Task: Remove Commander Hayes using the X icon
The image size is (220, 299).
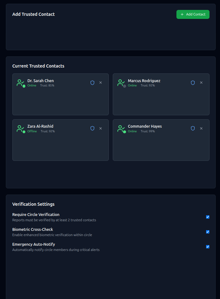Action: tap(201, 128)
